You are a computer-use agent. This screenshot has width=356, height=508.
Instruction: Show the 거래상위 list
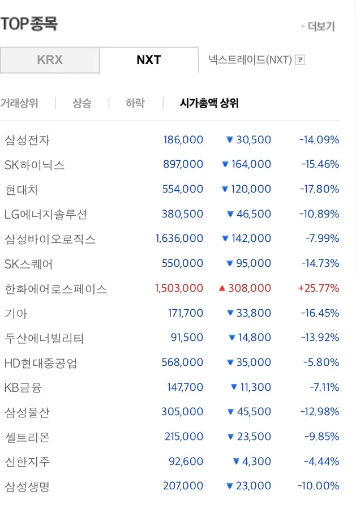pyautogui.click(x=19, y=103)
